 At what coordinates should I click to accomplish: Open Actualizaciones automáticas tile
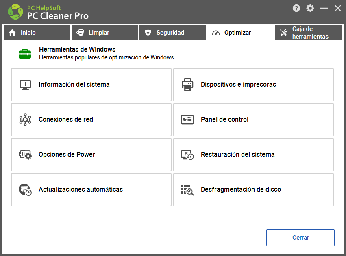click(x=91, y=190)
